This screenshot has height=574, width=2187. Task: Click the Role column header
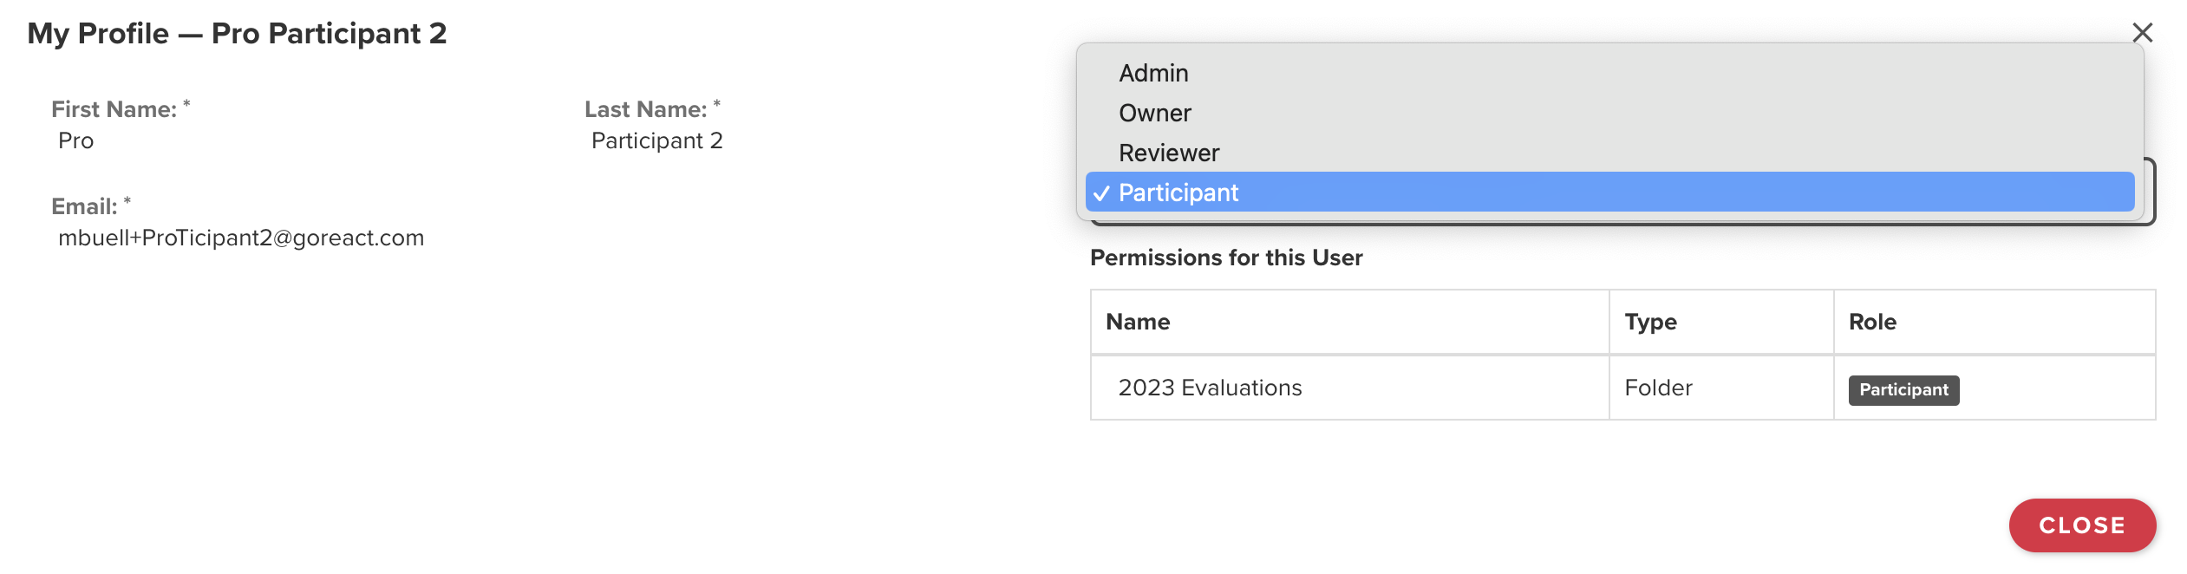(1872, 322)
